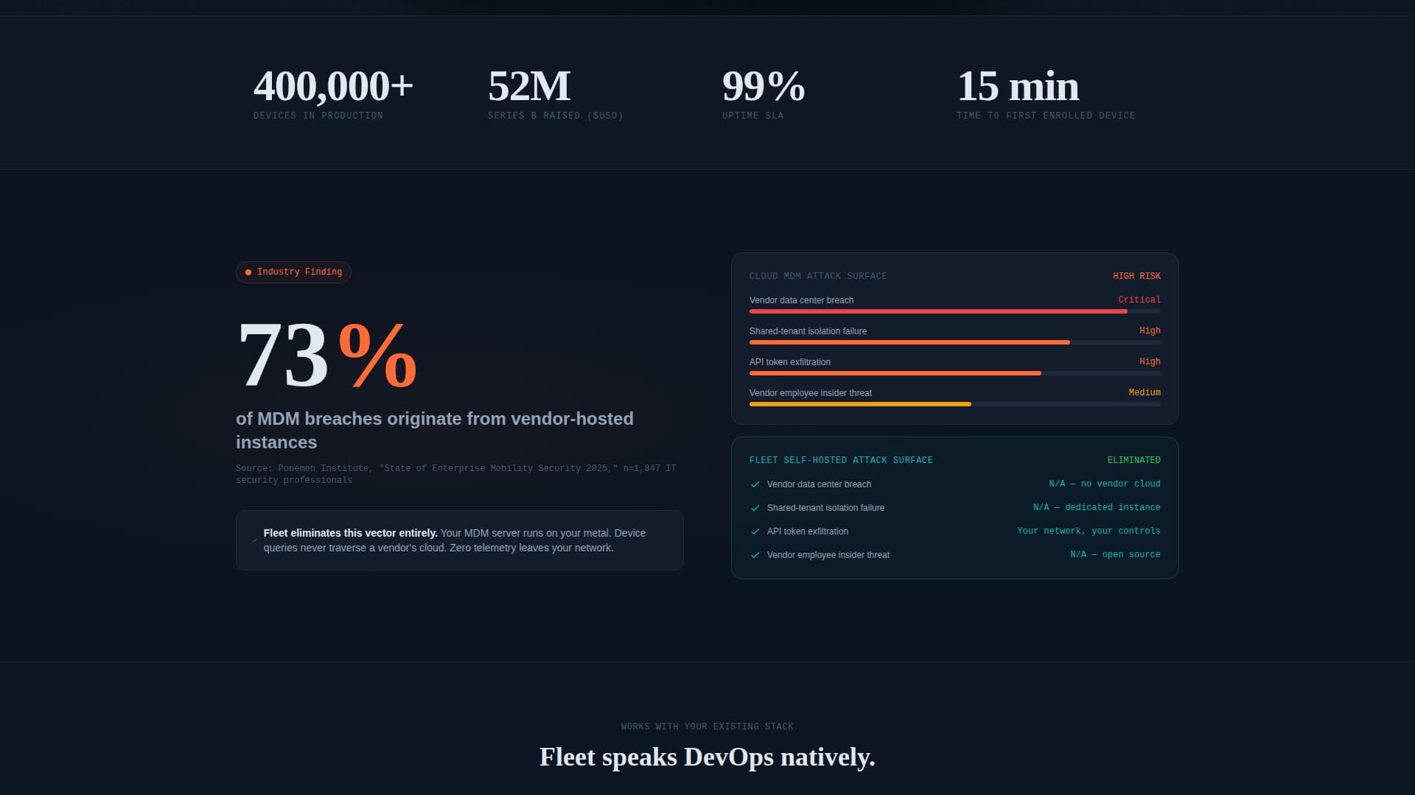
Task: Click the checkmark in the Fleet eliminates callout
Action: click(255, 540)
